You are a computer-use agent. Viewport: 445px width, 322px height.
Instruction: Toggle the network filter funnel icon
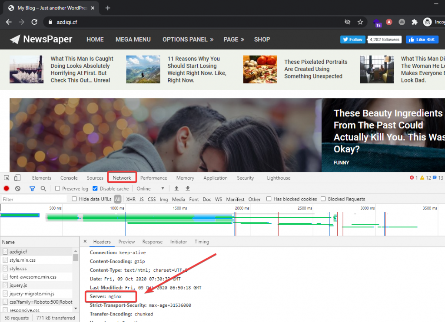32,188
